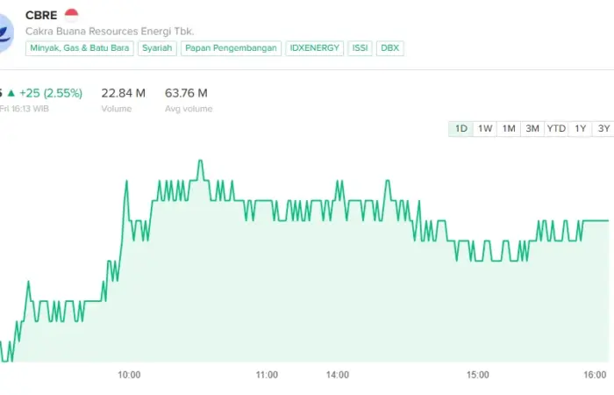Image resolution: width=614 pixels, height=395 pixels.
Task: Click the IDXENERGY index tag
Action: click(x=314, y=48)
